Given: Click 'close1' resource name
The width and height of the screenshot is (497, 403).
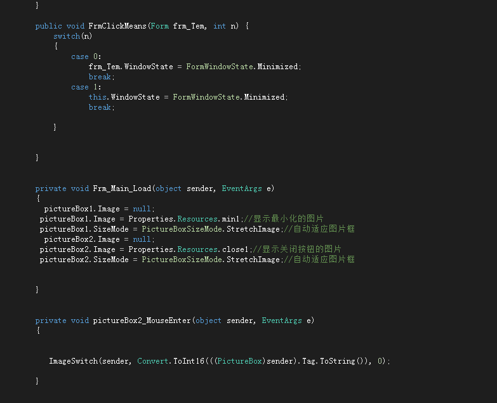Looking at the screenshot, I should 235,249.
